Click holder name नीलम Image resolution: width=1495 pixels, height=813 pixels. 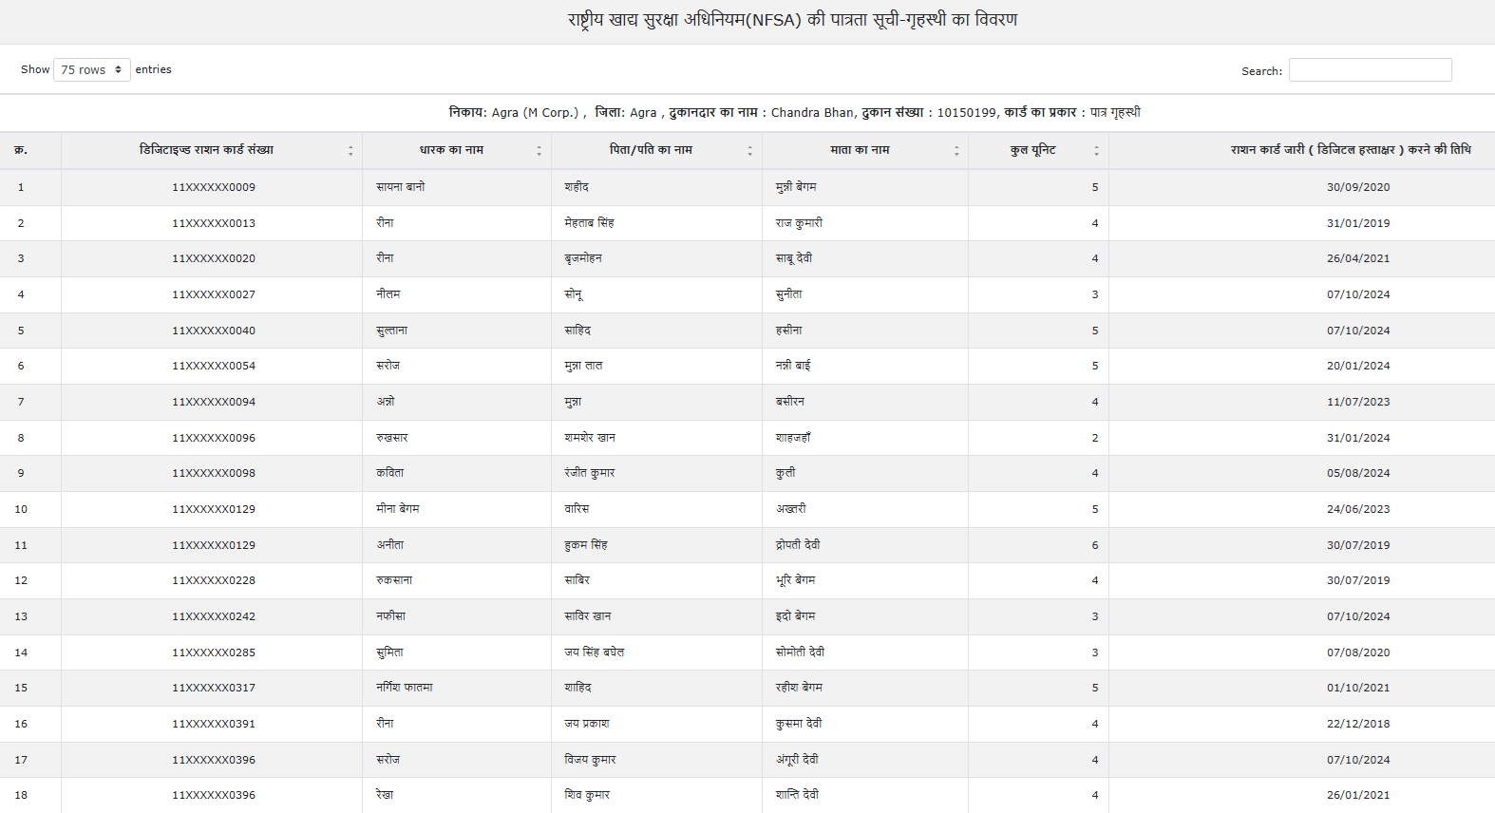pyautogui.click(x=388, y=294)
